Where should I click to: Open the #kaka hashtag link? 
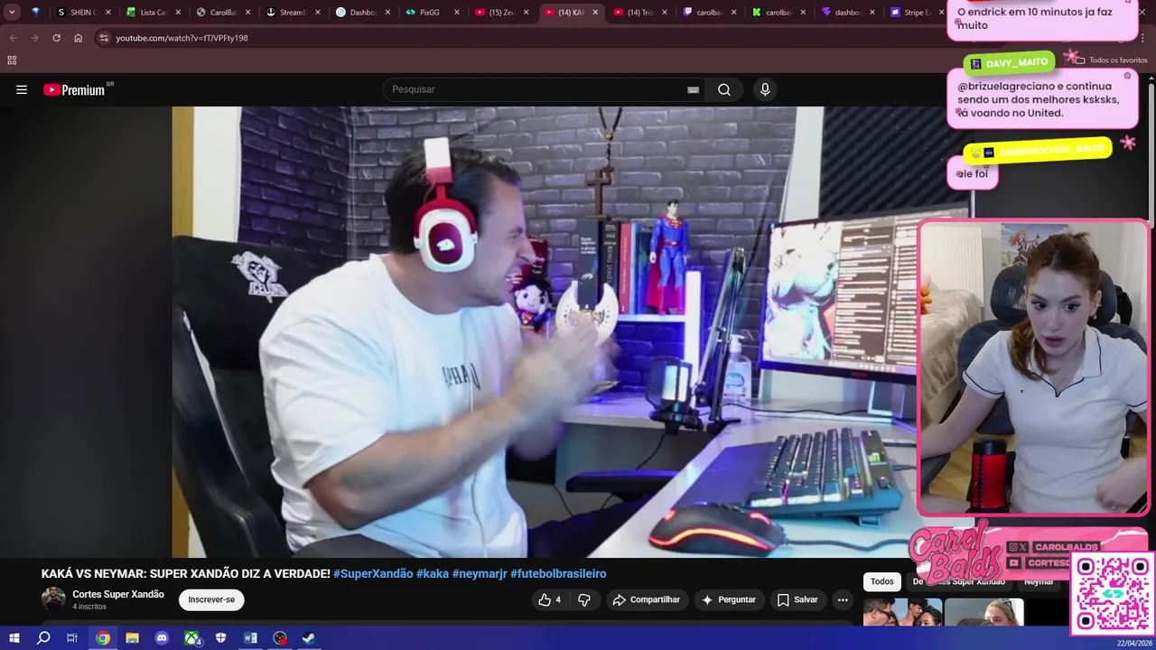point(433,573)
